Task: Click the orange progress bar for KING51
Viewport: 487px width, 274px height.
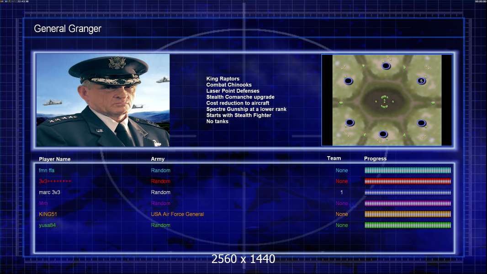Action: [x=408, y=214]
